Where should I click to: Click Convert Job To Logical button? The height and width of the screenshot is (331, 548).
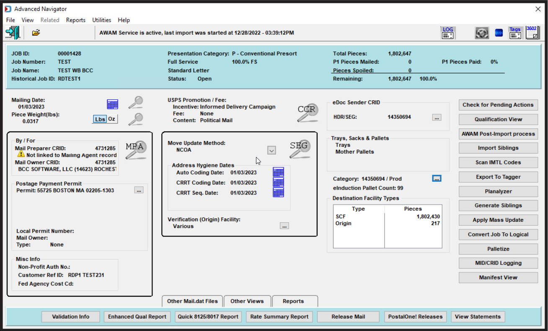tap(498, 234)
